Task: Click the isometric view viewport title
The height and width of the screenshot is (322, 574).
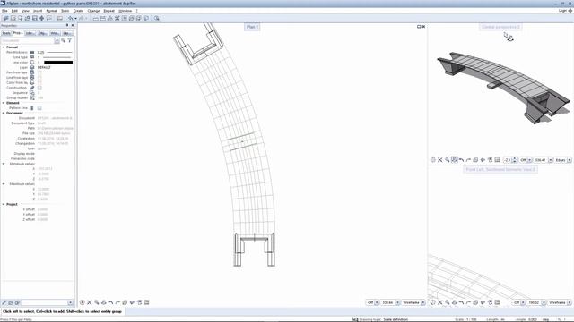Action: (x=500, y=169)
